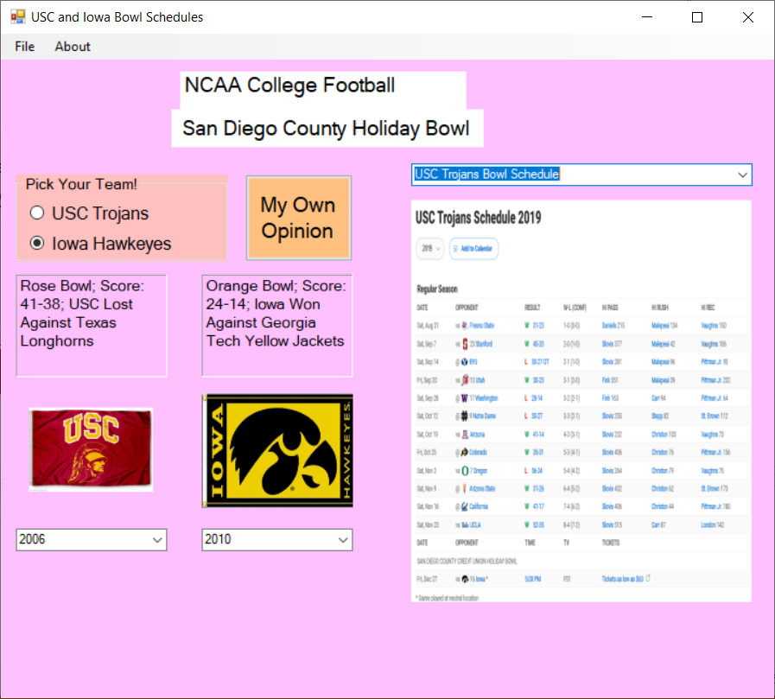Screen dimensions: 775x699
Task: Minimize the USC and Iowa Bowl Schedules window
Action: [647, 17]
